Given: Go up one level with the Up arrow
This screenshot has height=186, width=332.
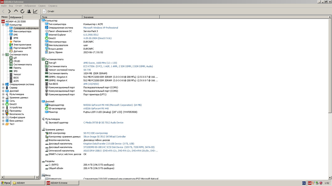Looking at the screenshot, I should coord(16,11).
